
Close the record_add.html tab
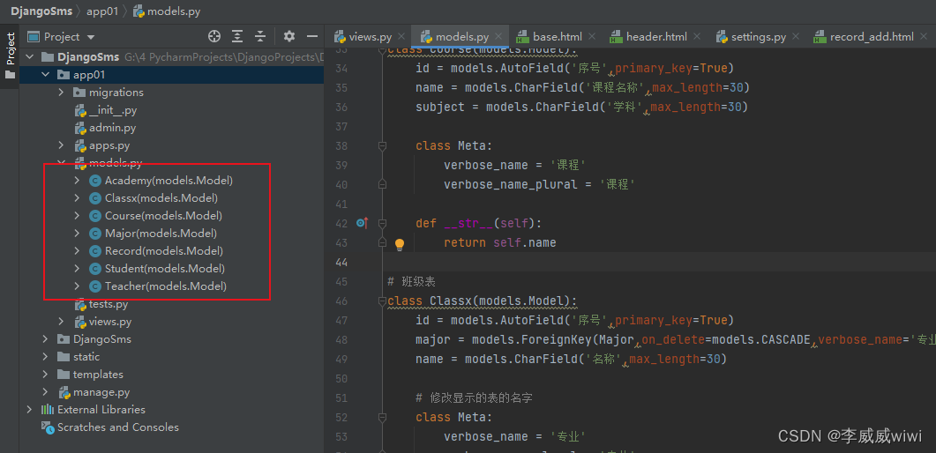pyautogui.click(x=925, y=37)
